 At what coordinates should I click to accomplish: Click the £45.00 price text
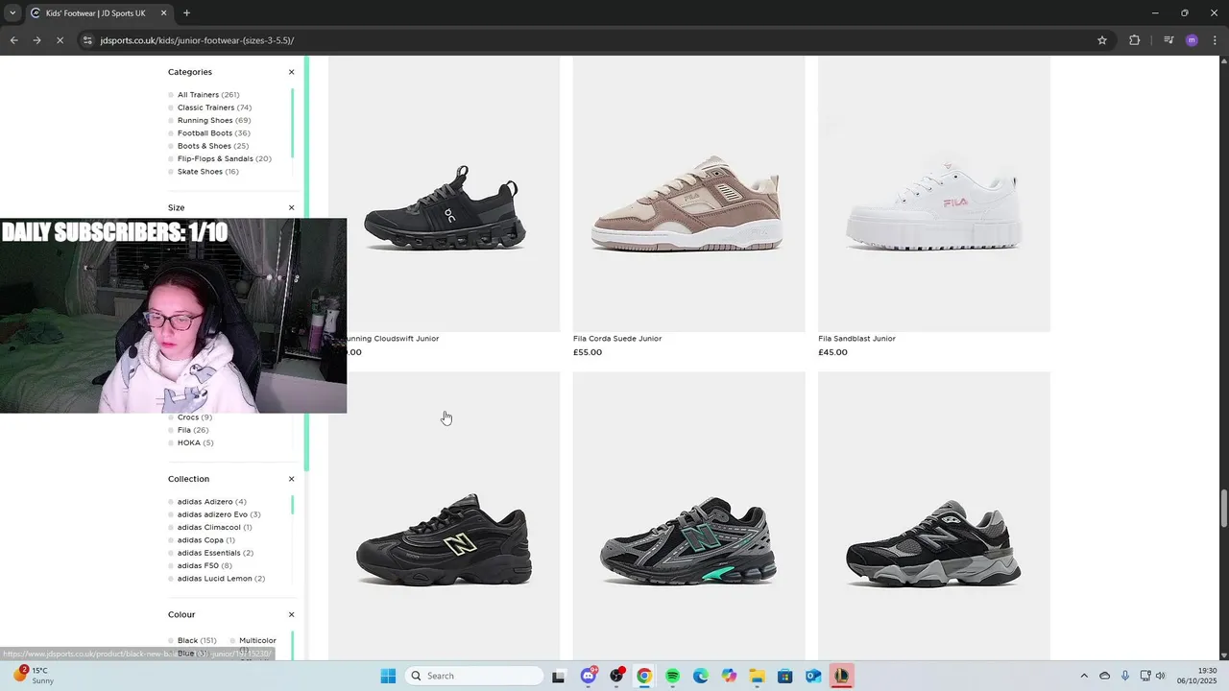(x=832, y=352)
